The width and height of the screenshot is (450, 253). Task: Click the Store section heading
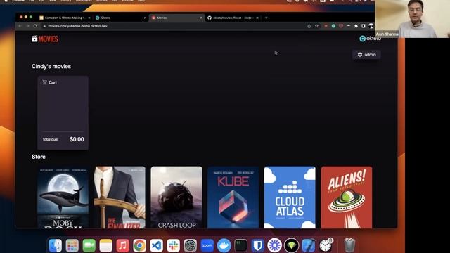pyautogui.click(x=39, y=157)
